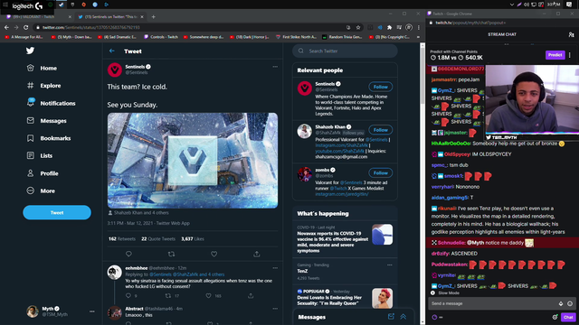Click the Search Twitter field
This screenshot has height=325, width=579.
(345, 51)
